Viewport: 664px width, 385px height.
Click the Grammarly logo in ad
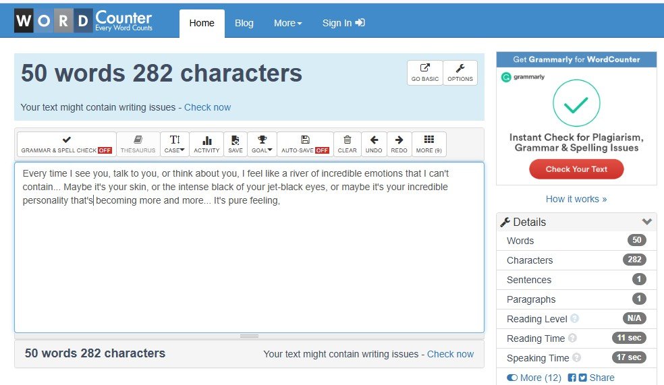(x=523, y=77)
